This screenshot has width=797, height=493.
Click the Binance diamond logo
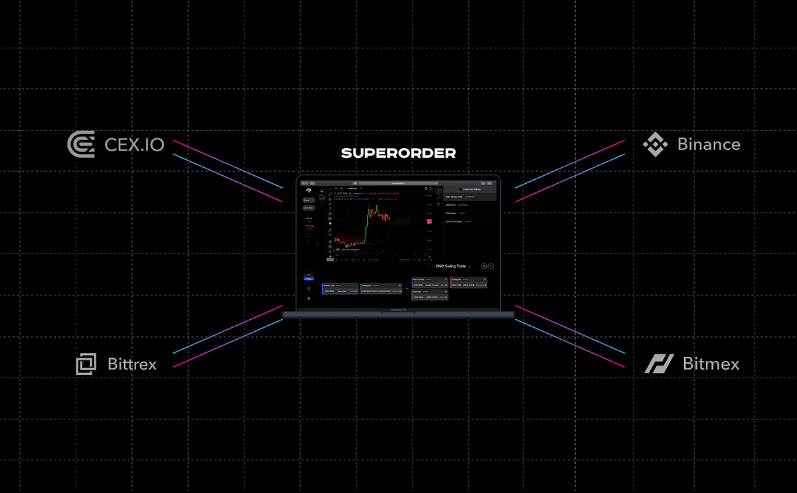coord(656,144)
